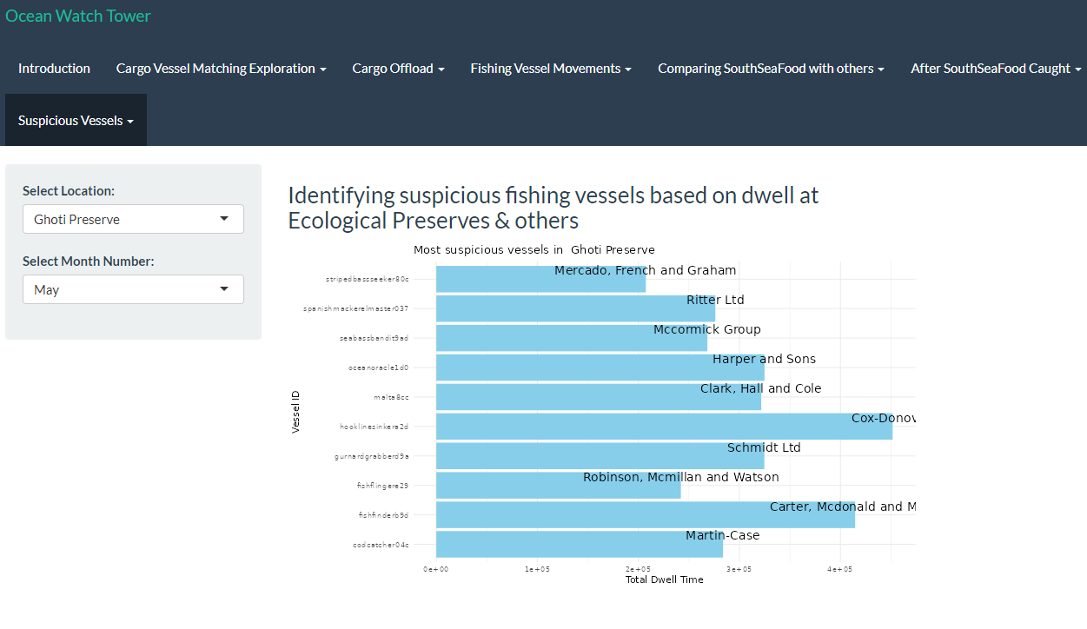This screenshot has height=629, width=1087.
Task: Open Comparing SouthSeaFood with others menu
Action: [771, 68]
